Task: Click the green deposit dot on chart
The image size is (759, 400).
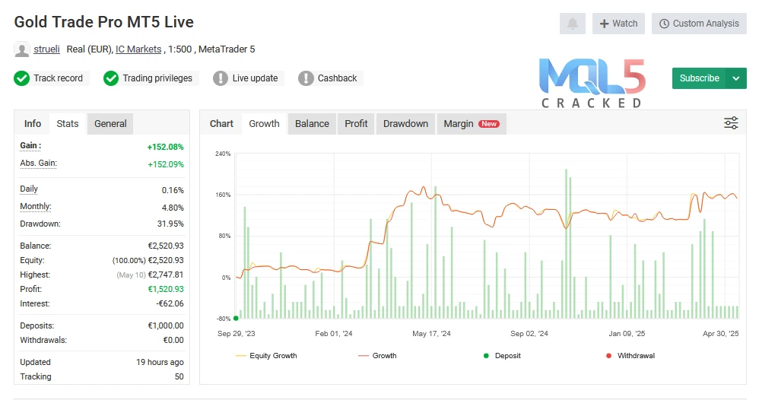Action: [236, 318]
